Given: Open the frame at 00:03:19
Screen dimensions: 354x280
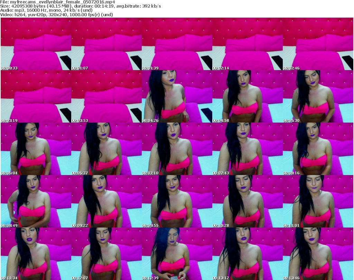Looking at the screenshot, I should (36, 96).
